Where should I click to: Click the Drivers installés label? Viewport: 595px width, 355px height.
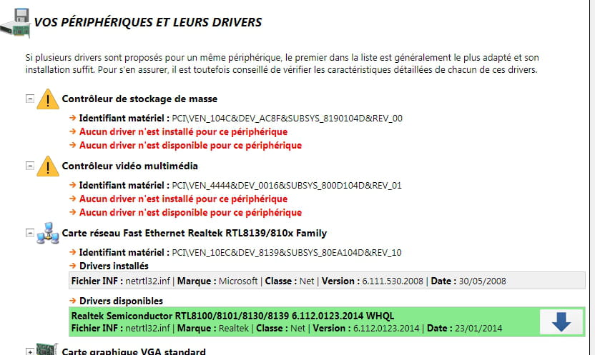(114, 266)
